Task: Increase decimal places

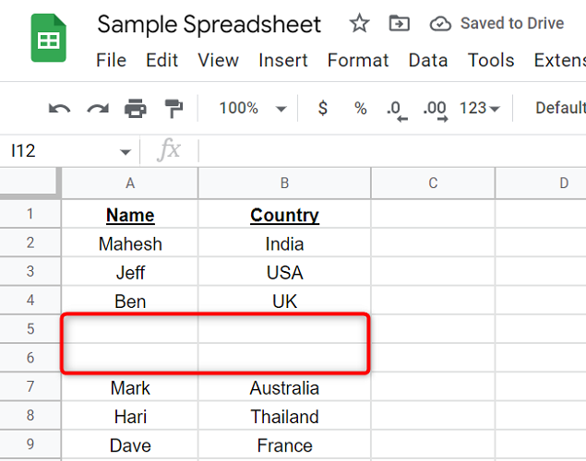Action: [436, 111]
